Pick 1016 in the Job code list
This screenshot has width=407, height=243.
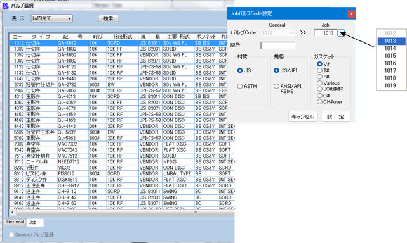pyautogui.click(x=391, y=63)
